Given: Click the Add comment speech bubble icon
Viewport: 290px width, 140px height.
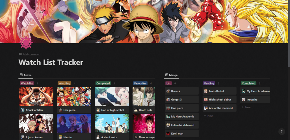Looking at the screenshot, I should pyautogui.click(x=20, y=54).
